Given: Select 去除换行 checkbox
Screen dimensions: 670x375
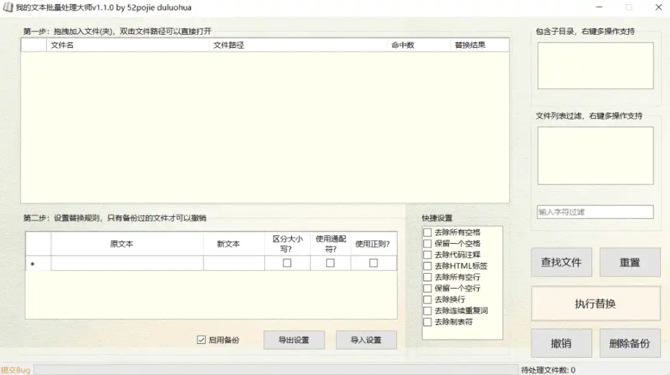Looking at the screenshot, I should point(427,299).
